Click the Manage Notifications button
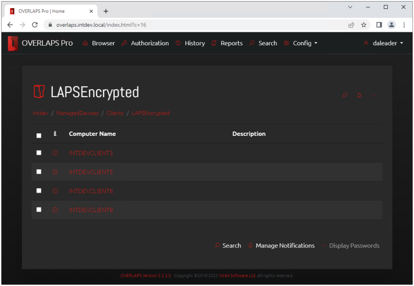 [x=281, y=246]
